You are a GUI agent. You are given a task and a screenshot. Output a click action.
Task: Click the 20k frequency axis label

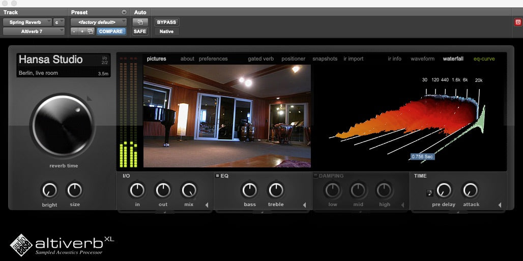pos(479,80)
